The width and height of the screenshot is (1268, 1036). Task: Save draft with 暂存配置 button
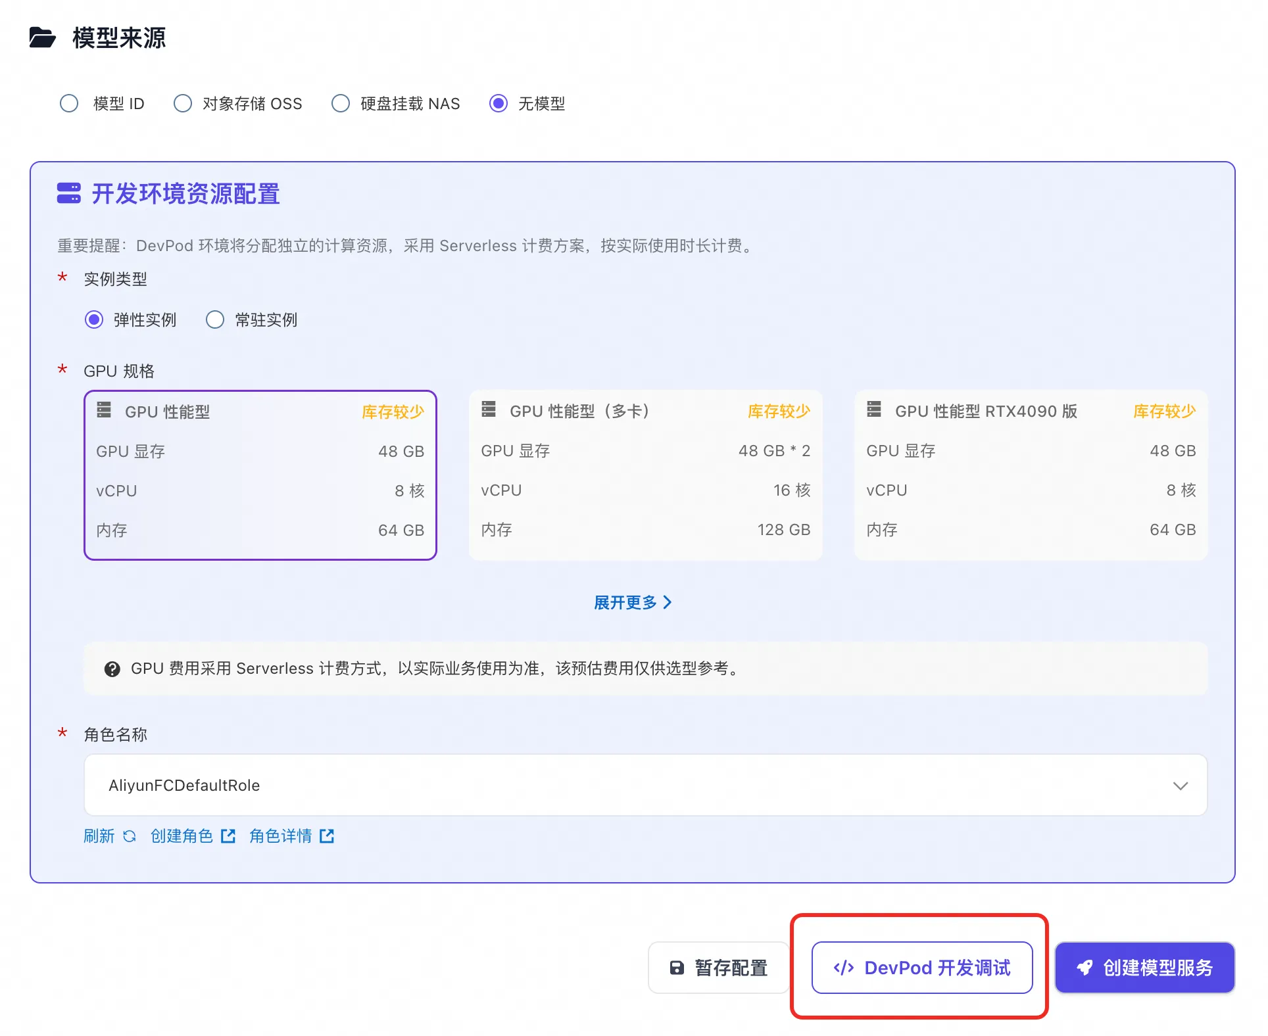(x=718, y=968)
